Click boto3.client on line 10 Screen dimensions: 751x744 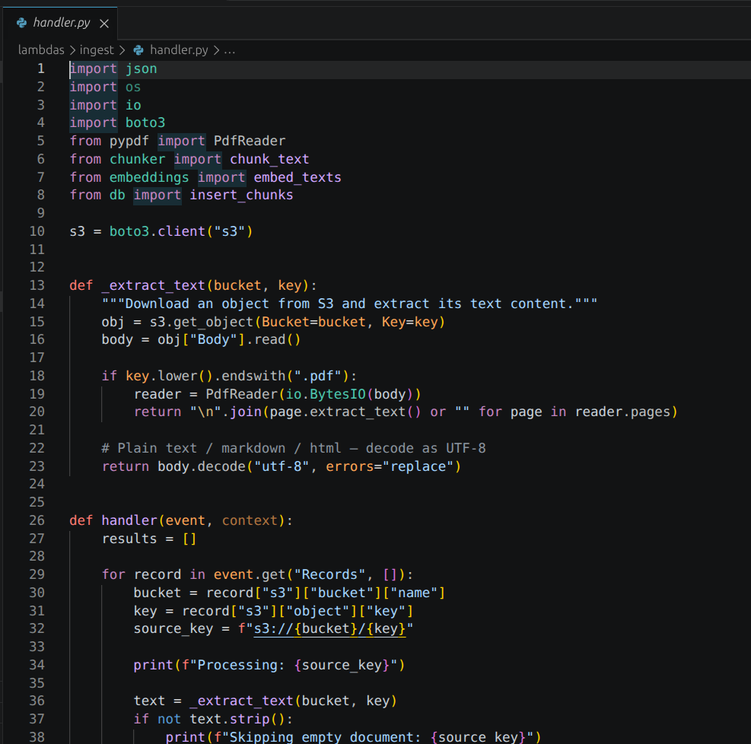click(157, 232)
